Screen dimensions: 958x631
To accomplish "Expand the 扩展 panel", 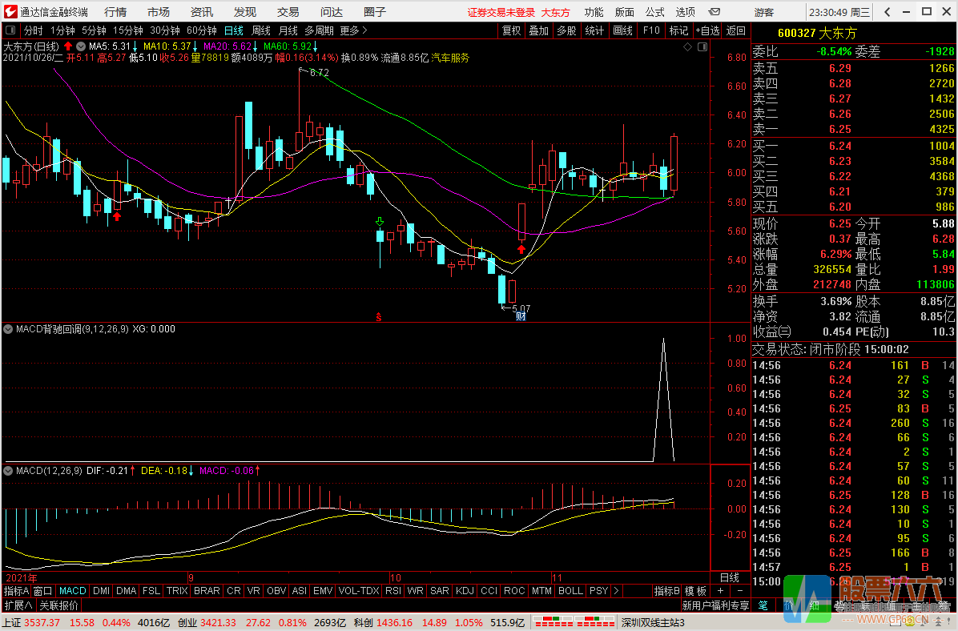I will 18,605.
